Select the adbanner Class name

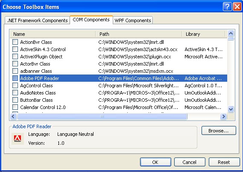click(x=36, y=71)
